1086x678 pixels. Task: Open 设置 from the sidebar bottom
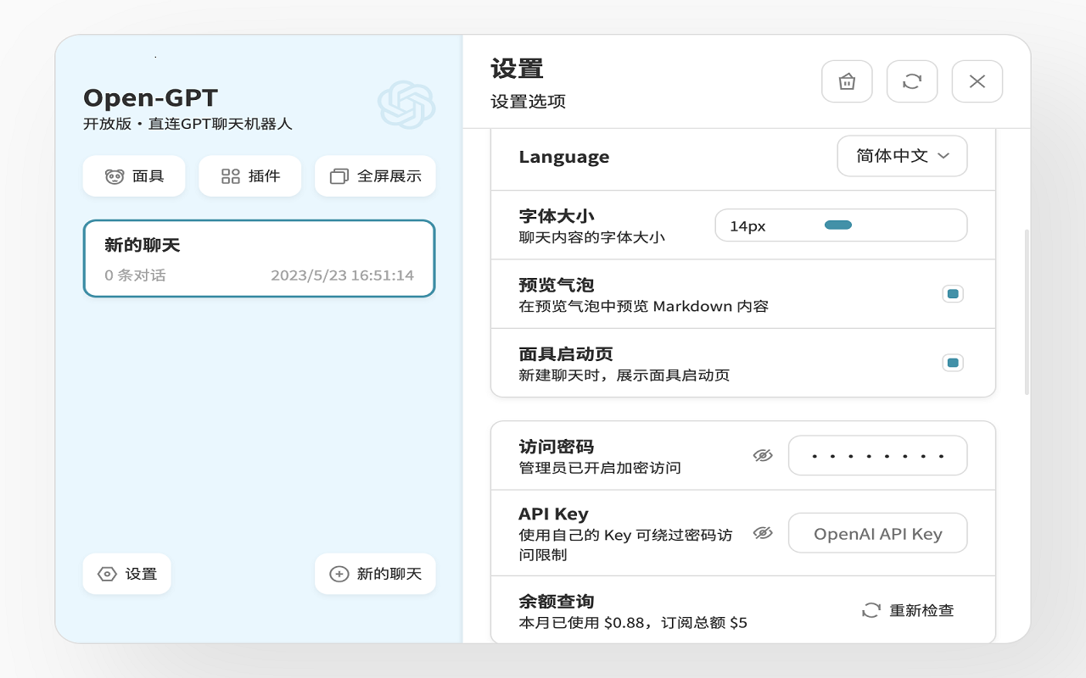(127, 574)
